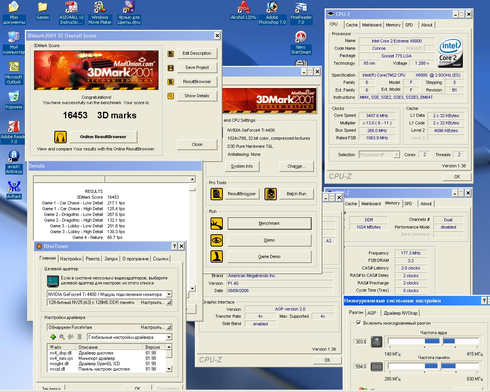Click the Edit Description icon in 3DMark
Viewport: 490px width, 392px height.
pos(171,54)
